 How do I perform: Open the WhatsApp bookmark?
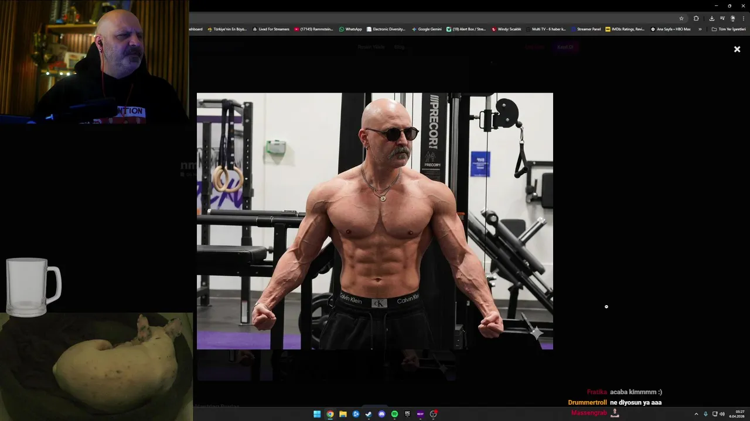tap(350, 29)
